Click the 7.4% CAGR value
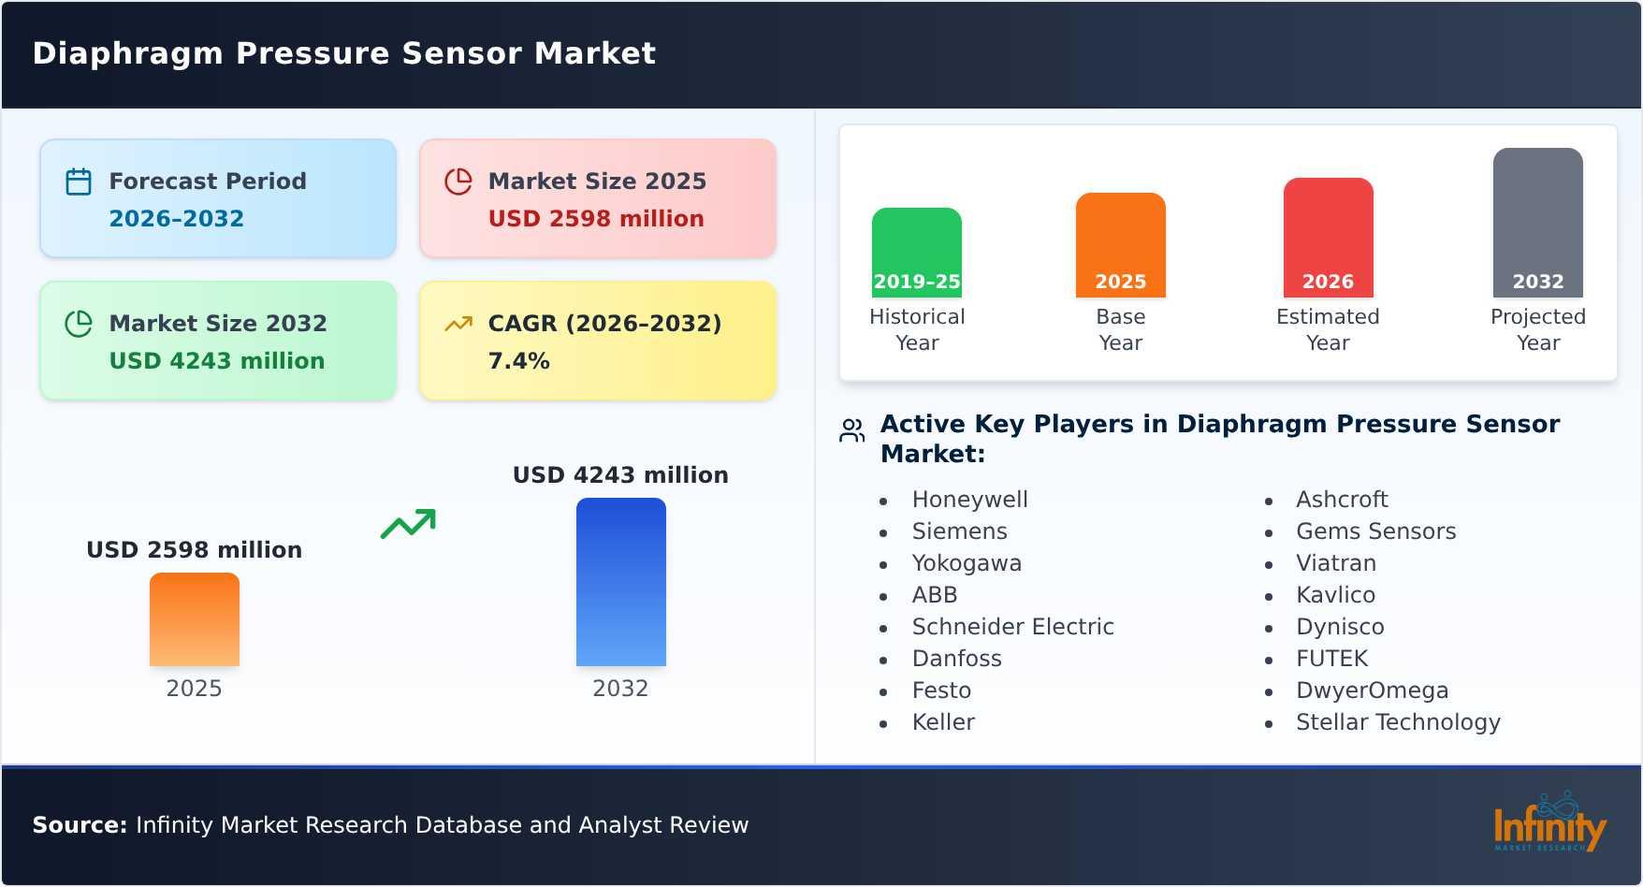 [x=519, y=361]
